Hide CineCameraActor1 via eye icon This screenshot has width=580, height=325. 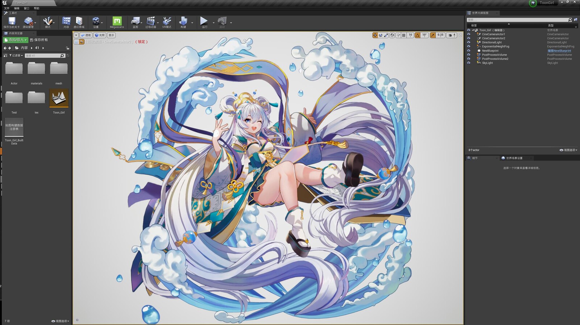tap(468, 34)
